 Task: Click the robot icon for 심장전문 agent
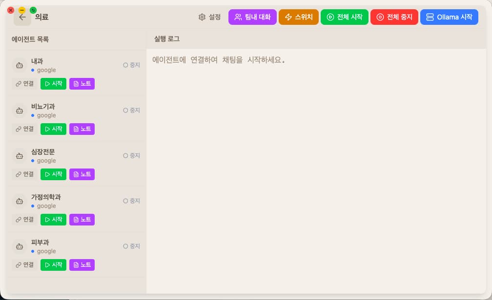(x=19, y=156)
